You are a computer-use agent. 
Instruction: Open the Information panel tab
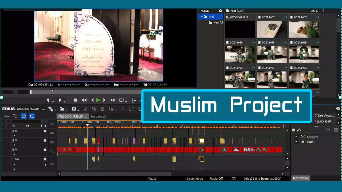(301, 178)
